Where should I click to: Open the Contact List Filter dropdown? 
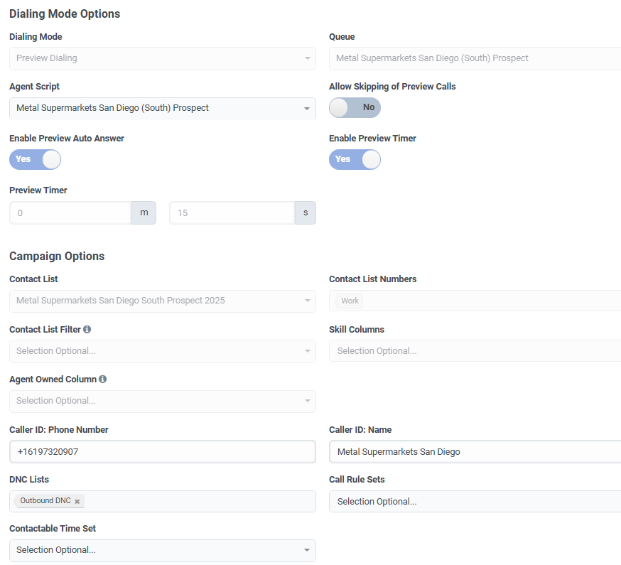pos(162,351)
